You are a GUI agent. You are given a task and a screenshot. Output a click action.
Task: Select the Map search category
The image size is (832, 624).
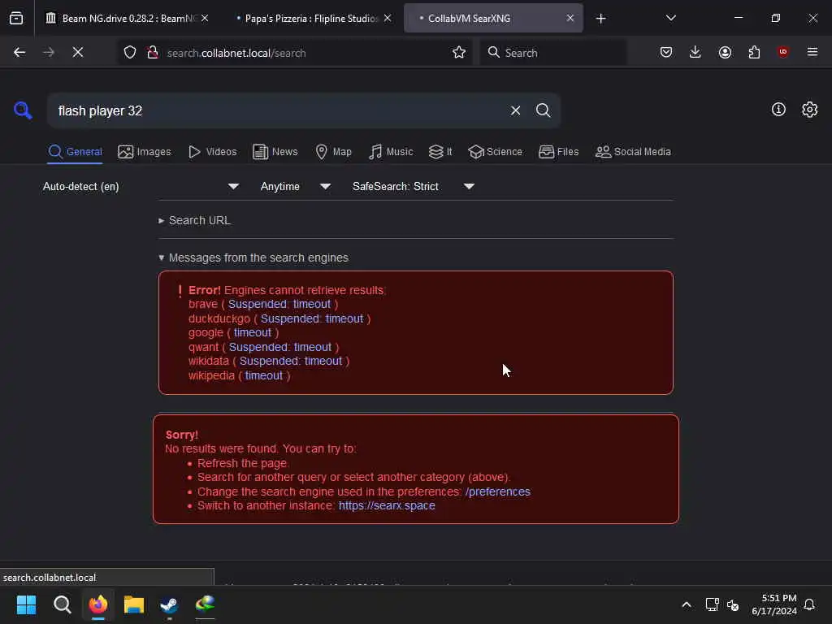(333, 152)
